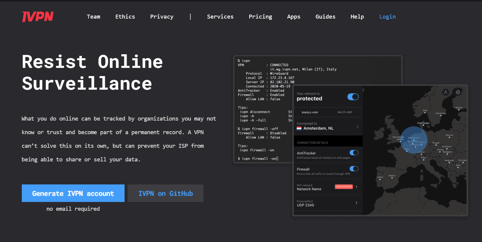Open IVPN on GitHub button
482x242 pixels.
tap(165, 193)
